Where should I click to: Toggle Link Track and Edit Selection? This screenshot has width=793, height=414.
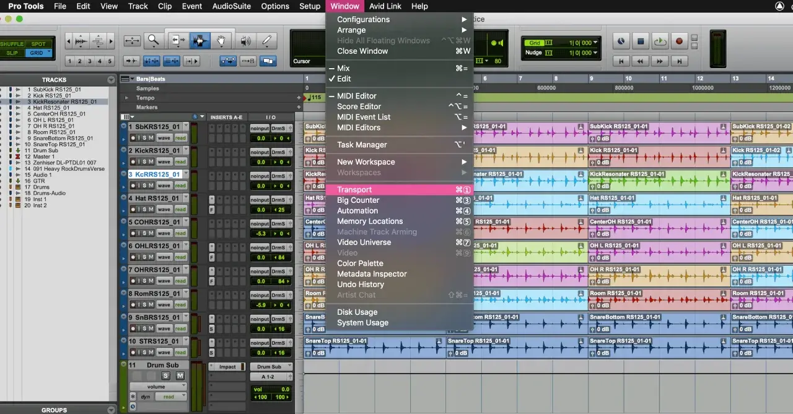pos(172,61)
